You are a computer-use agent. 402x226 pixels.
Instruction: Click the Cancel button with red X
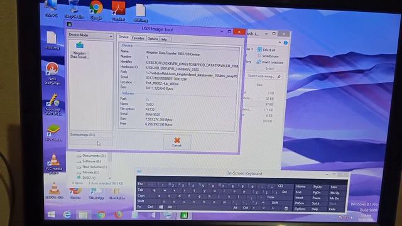(177, 142)
